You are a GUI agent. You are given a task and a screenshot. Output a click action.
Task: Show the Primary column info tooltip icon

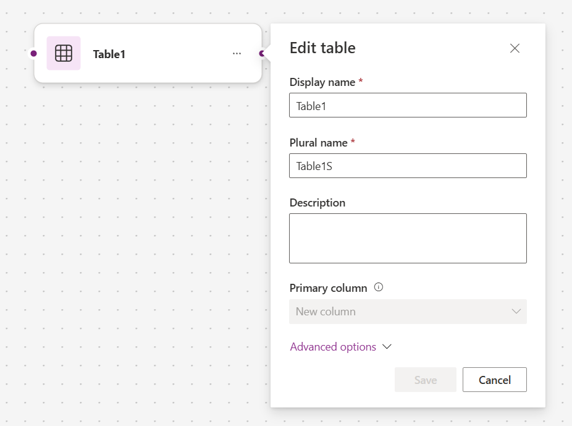click(x=379, y=288)
